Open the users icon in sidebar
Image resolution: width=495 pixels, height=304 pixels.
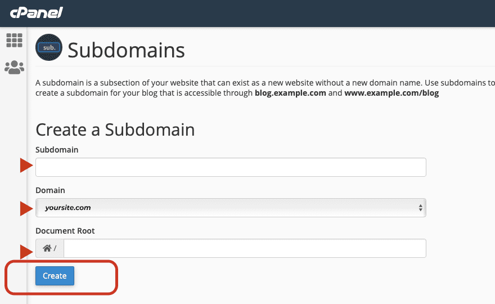[x=14, y=68]
